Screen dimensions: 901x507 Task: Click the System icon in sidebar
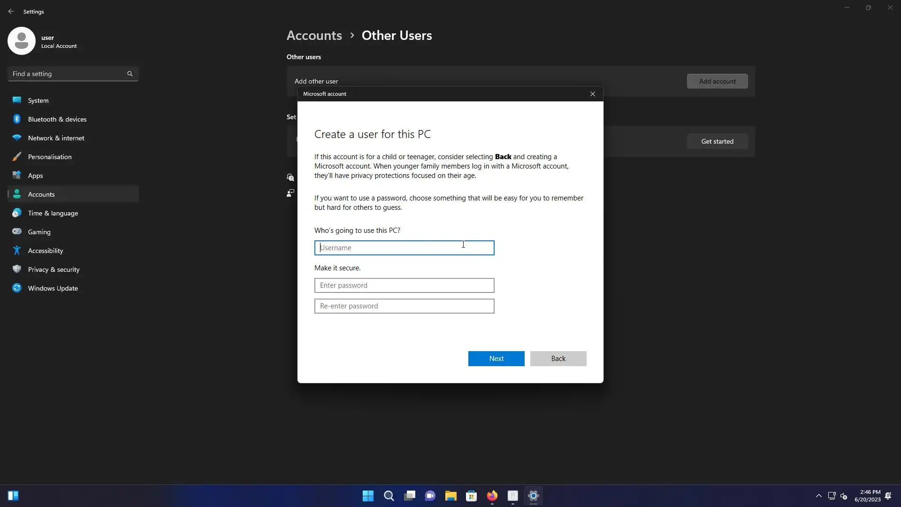[x=17, y=100]
